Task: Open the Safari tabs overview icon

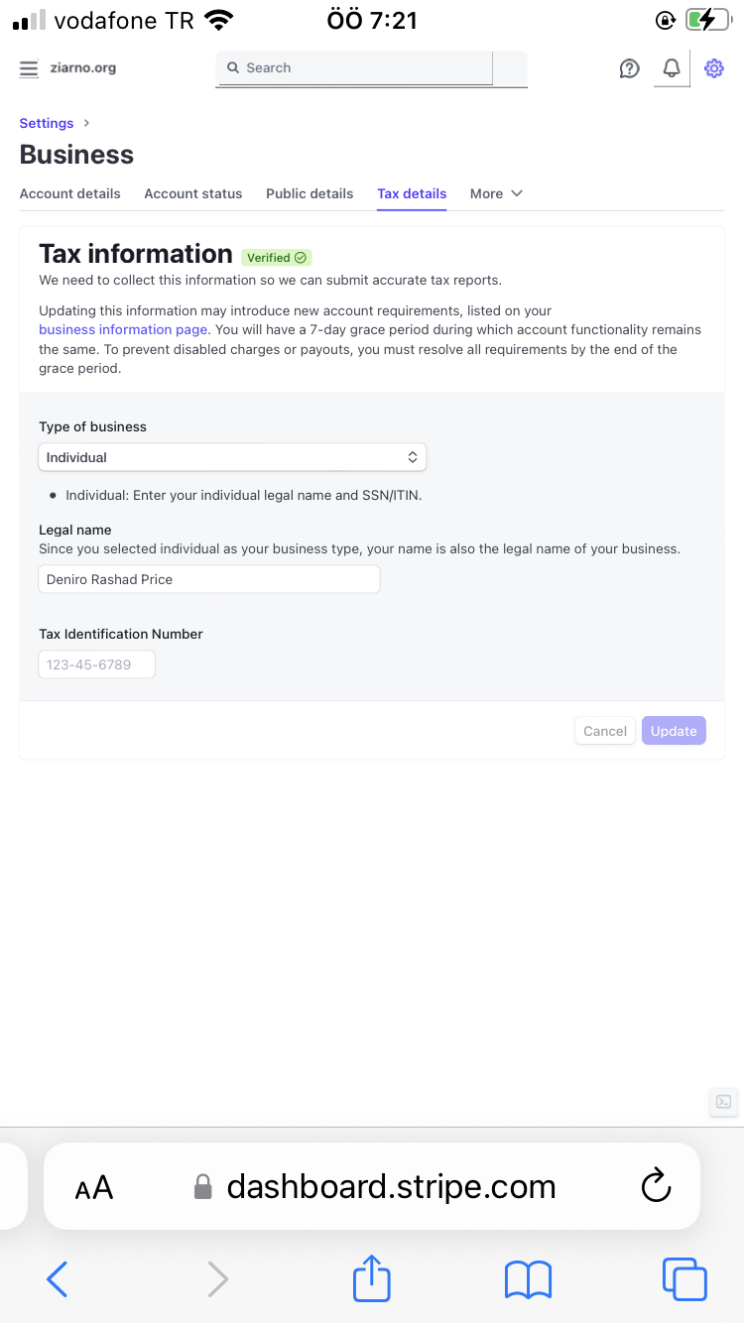Action: coord(684,1279)
